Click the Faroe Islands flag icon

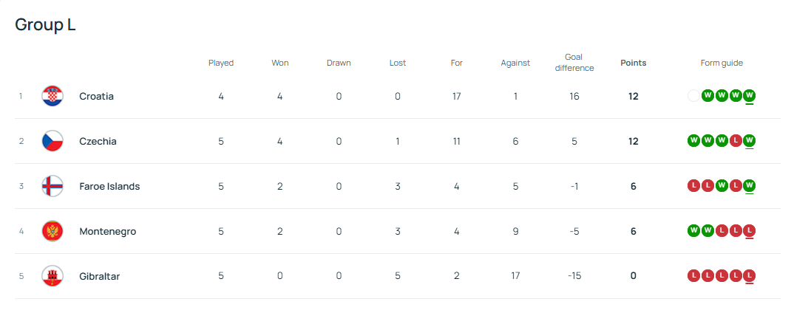click(x=52, y=186)
